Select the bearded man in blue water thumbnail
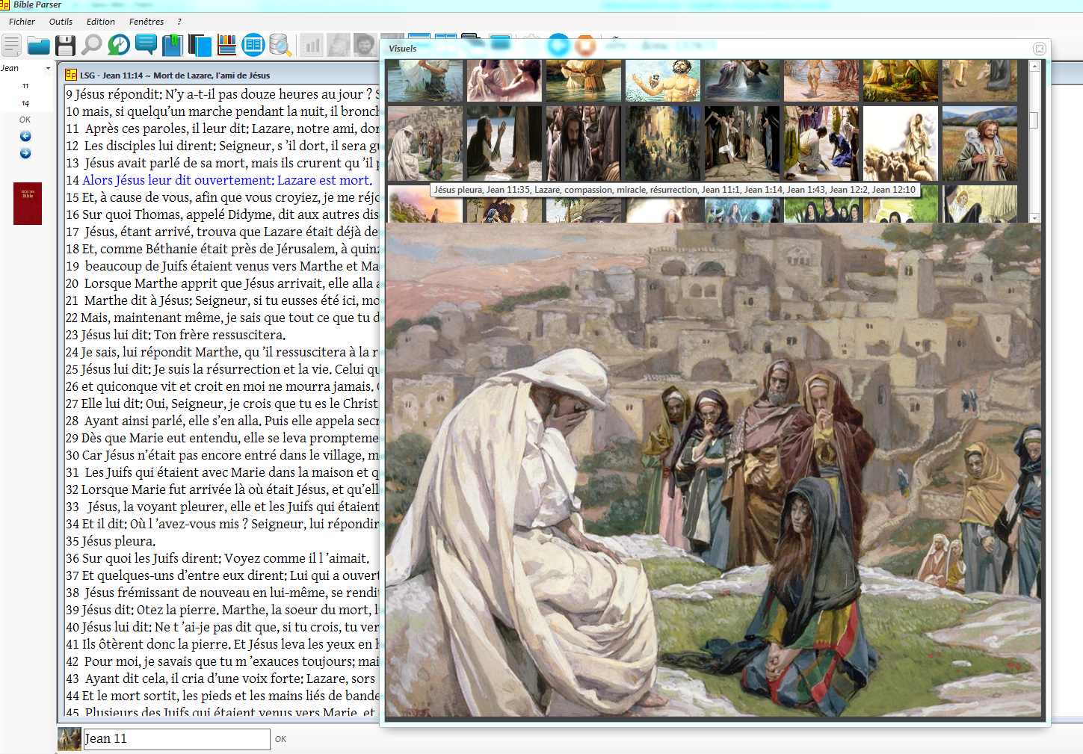Screen dimensions: 1083x754 click(x=663, y=81)
